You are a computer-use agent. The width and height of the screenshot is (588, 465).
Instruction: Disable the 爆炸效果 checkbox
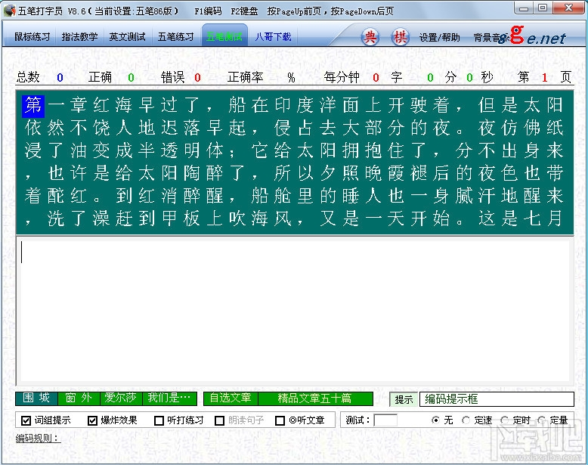92,420
